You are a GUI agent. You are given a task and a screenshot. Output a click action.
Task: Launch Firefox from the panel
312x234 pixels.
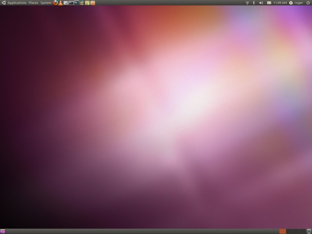(x=55, y=3)
